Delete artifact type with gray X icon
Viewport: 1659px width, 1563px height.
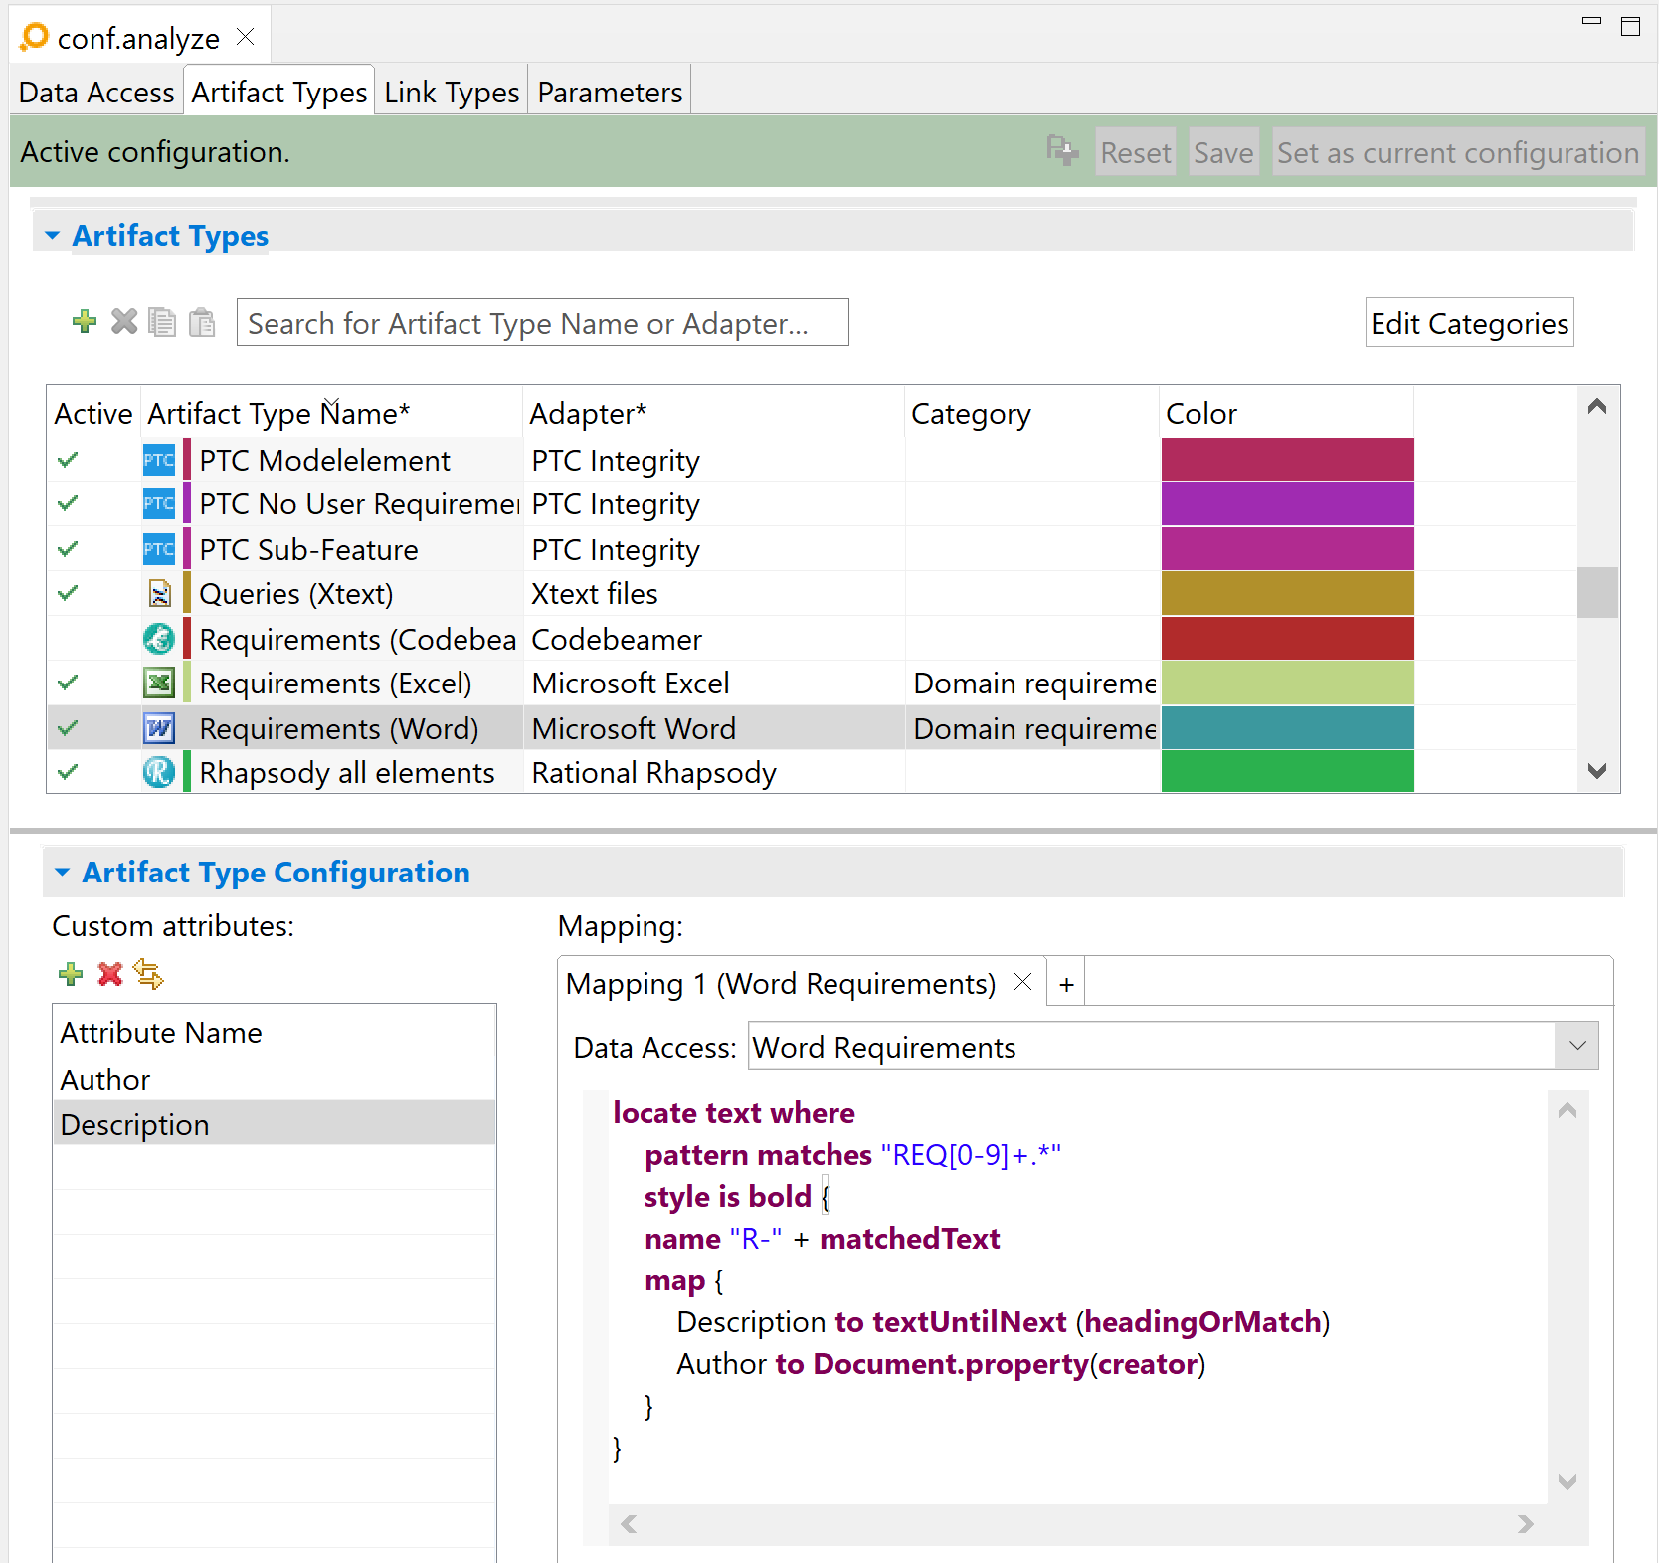[x=124, y=322]
